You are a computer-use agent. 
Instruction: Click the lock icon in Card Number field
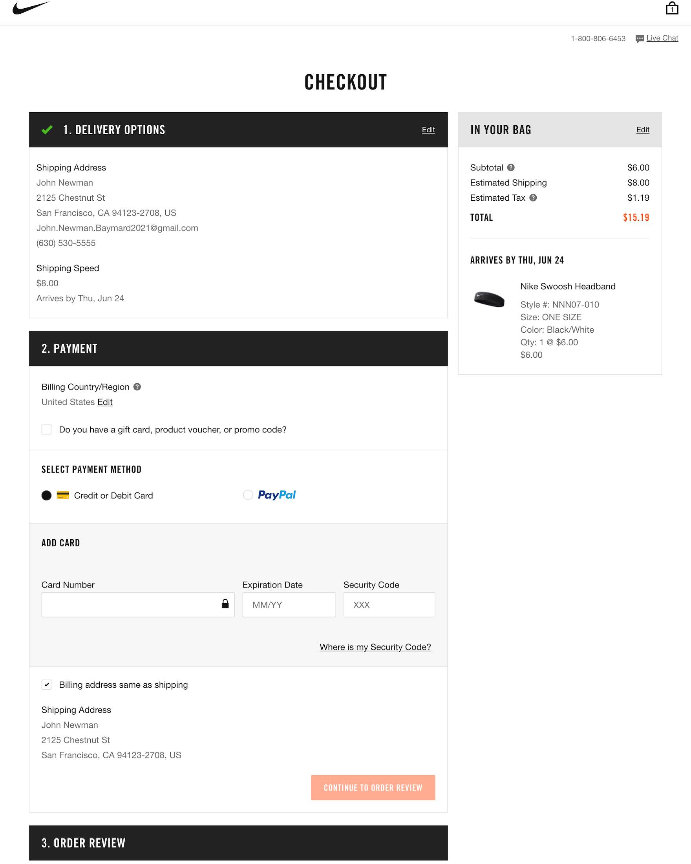[225, 604]
